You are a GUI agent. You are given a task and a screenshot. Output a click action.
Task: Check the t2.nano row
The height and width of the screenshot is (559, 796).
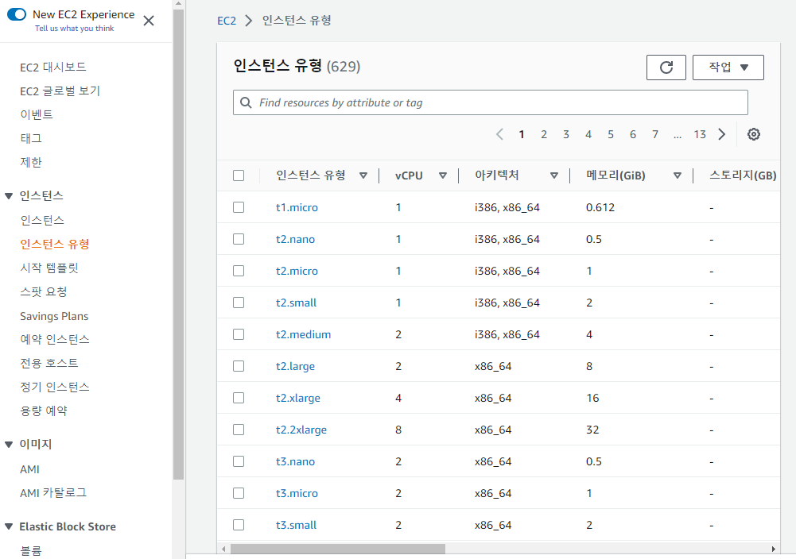[239, 239]
